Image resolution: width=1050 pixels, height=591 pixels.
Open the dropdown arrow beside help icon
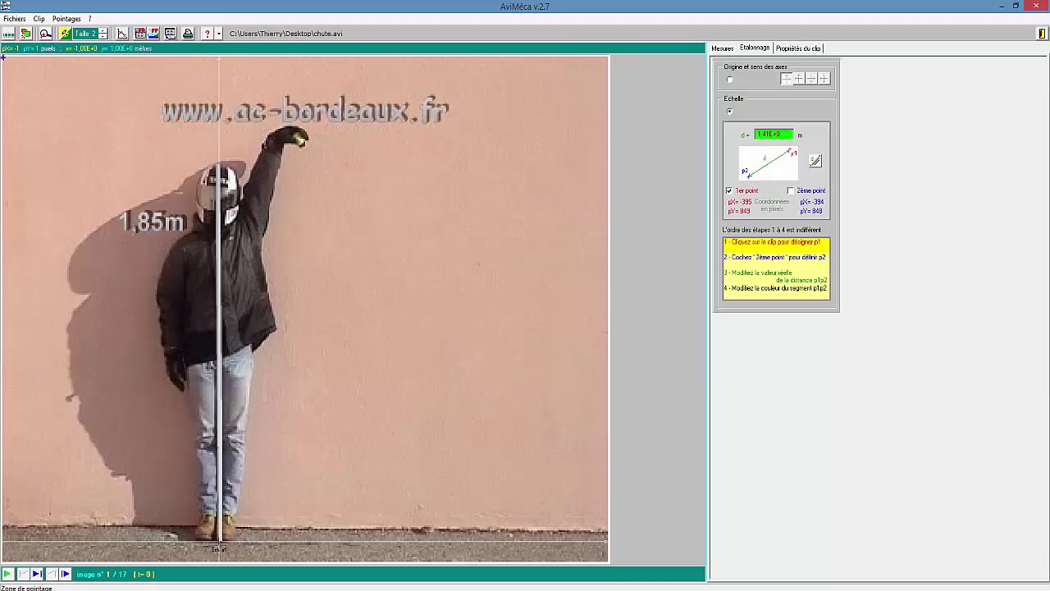pos(218,34)
